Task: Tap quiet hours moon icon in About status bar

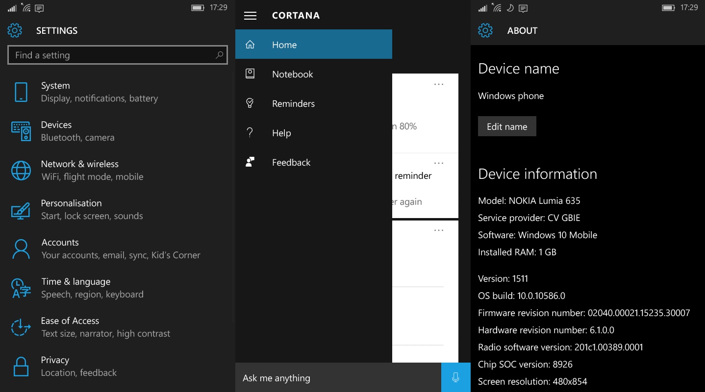Action: click(510, 8)
